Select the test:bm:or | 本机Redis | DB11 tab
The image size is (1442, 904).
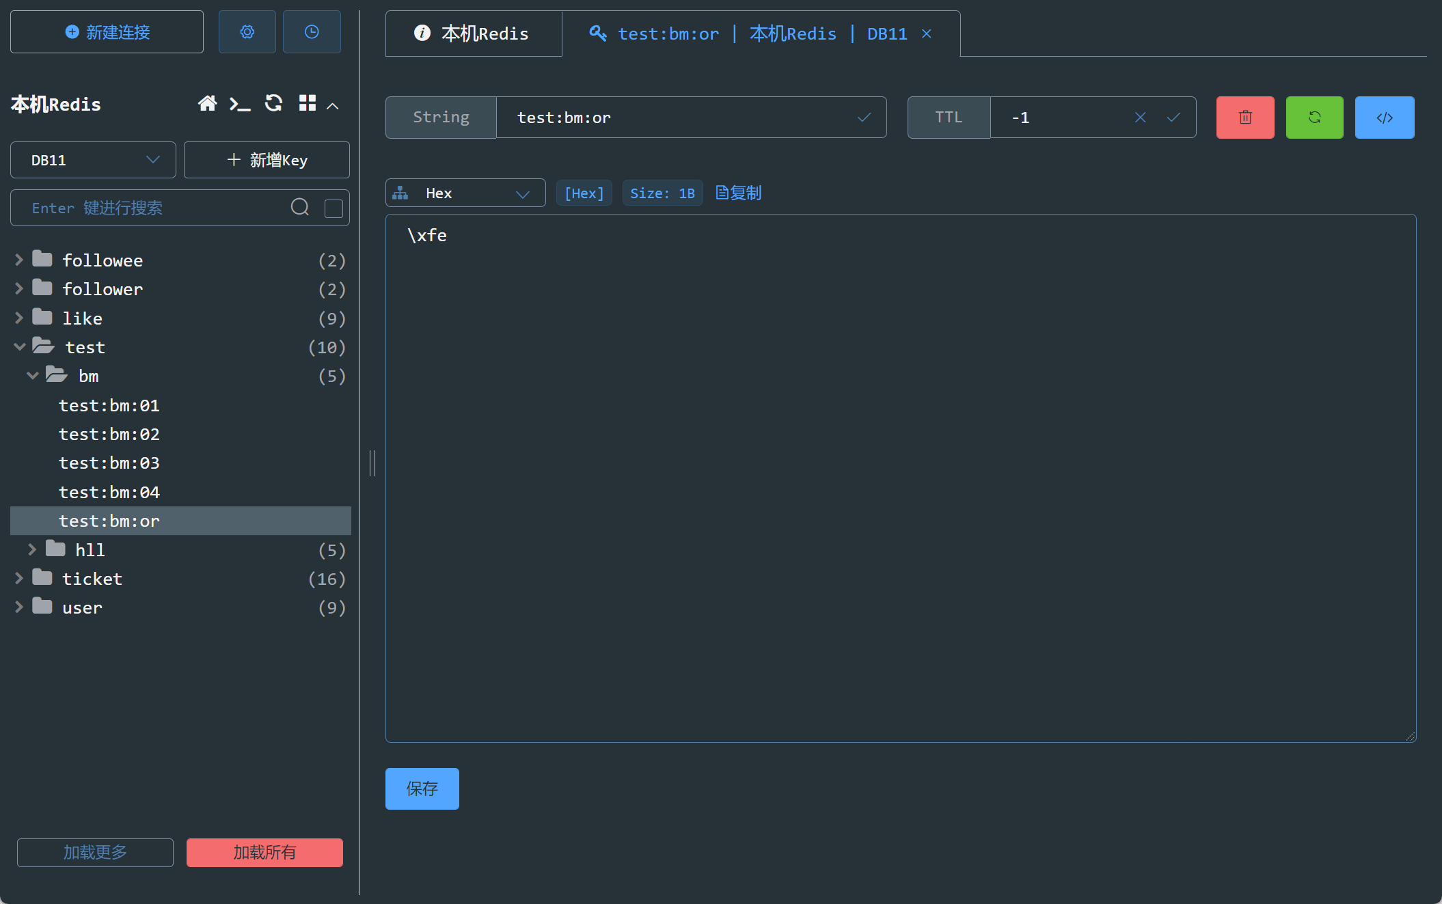point(761,33)
